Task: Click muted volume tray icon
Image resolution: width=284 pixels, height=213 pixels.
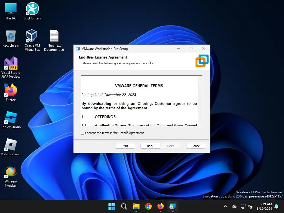Action: (x=250, y=206)
